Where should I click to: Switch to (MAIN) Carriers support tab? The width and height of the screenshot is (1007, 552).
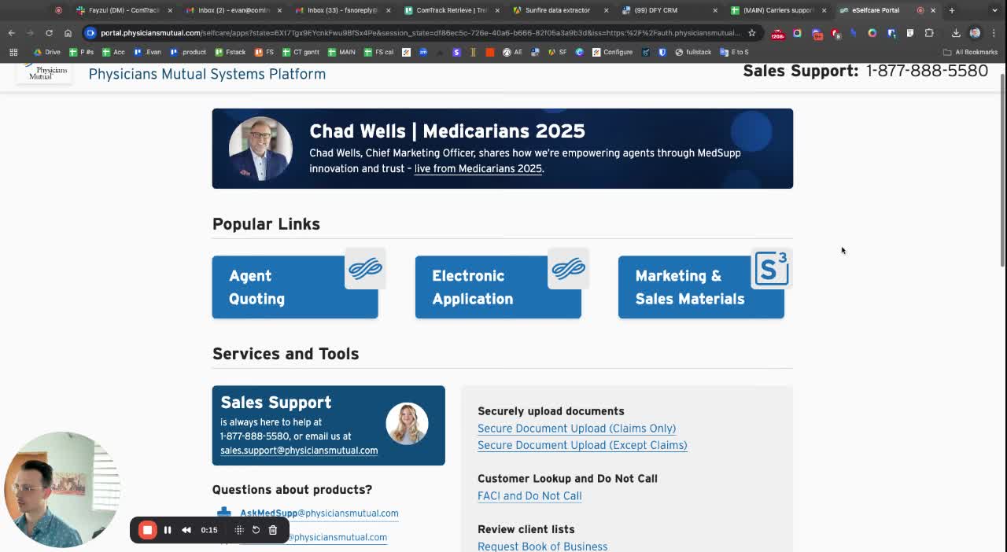777,10
